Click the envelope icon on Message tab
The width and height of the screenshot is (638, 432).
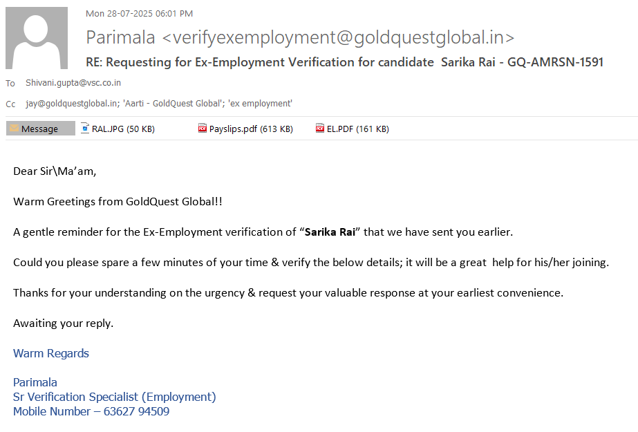(14, 129)
